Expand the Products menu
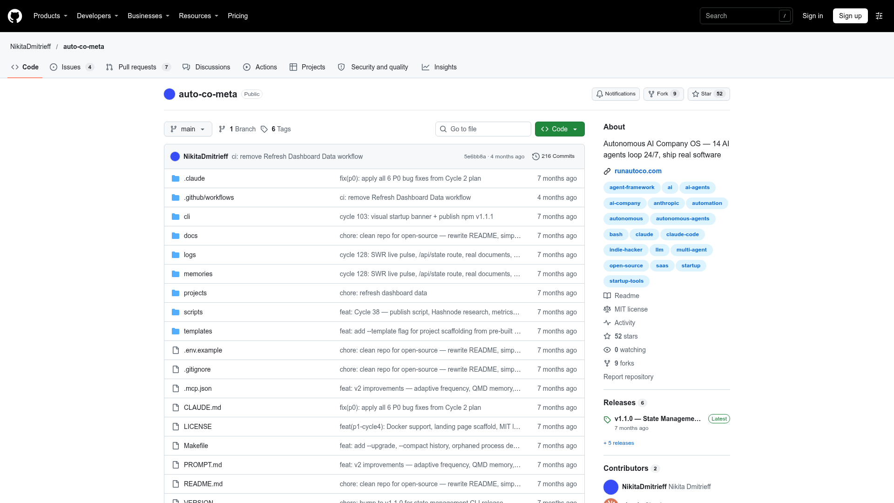 [x=50, y=16]
